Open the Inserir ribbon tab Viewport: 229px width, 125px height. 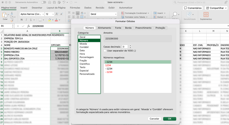(x=24, y=8)
